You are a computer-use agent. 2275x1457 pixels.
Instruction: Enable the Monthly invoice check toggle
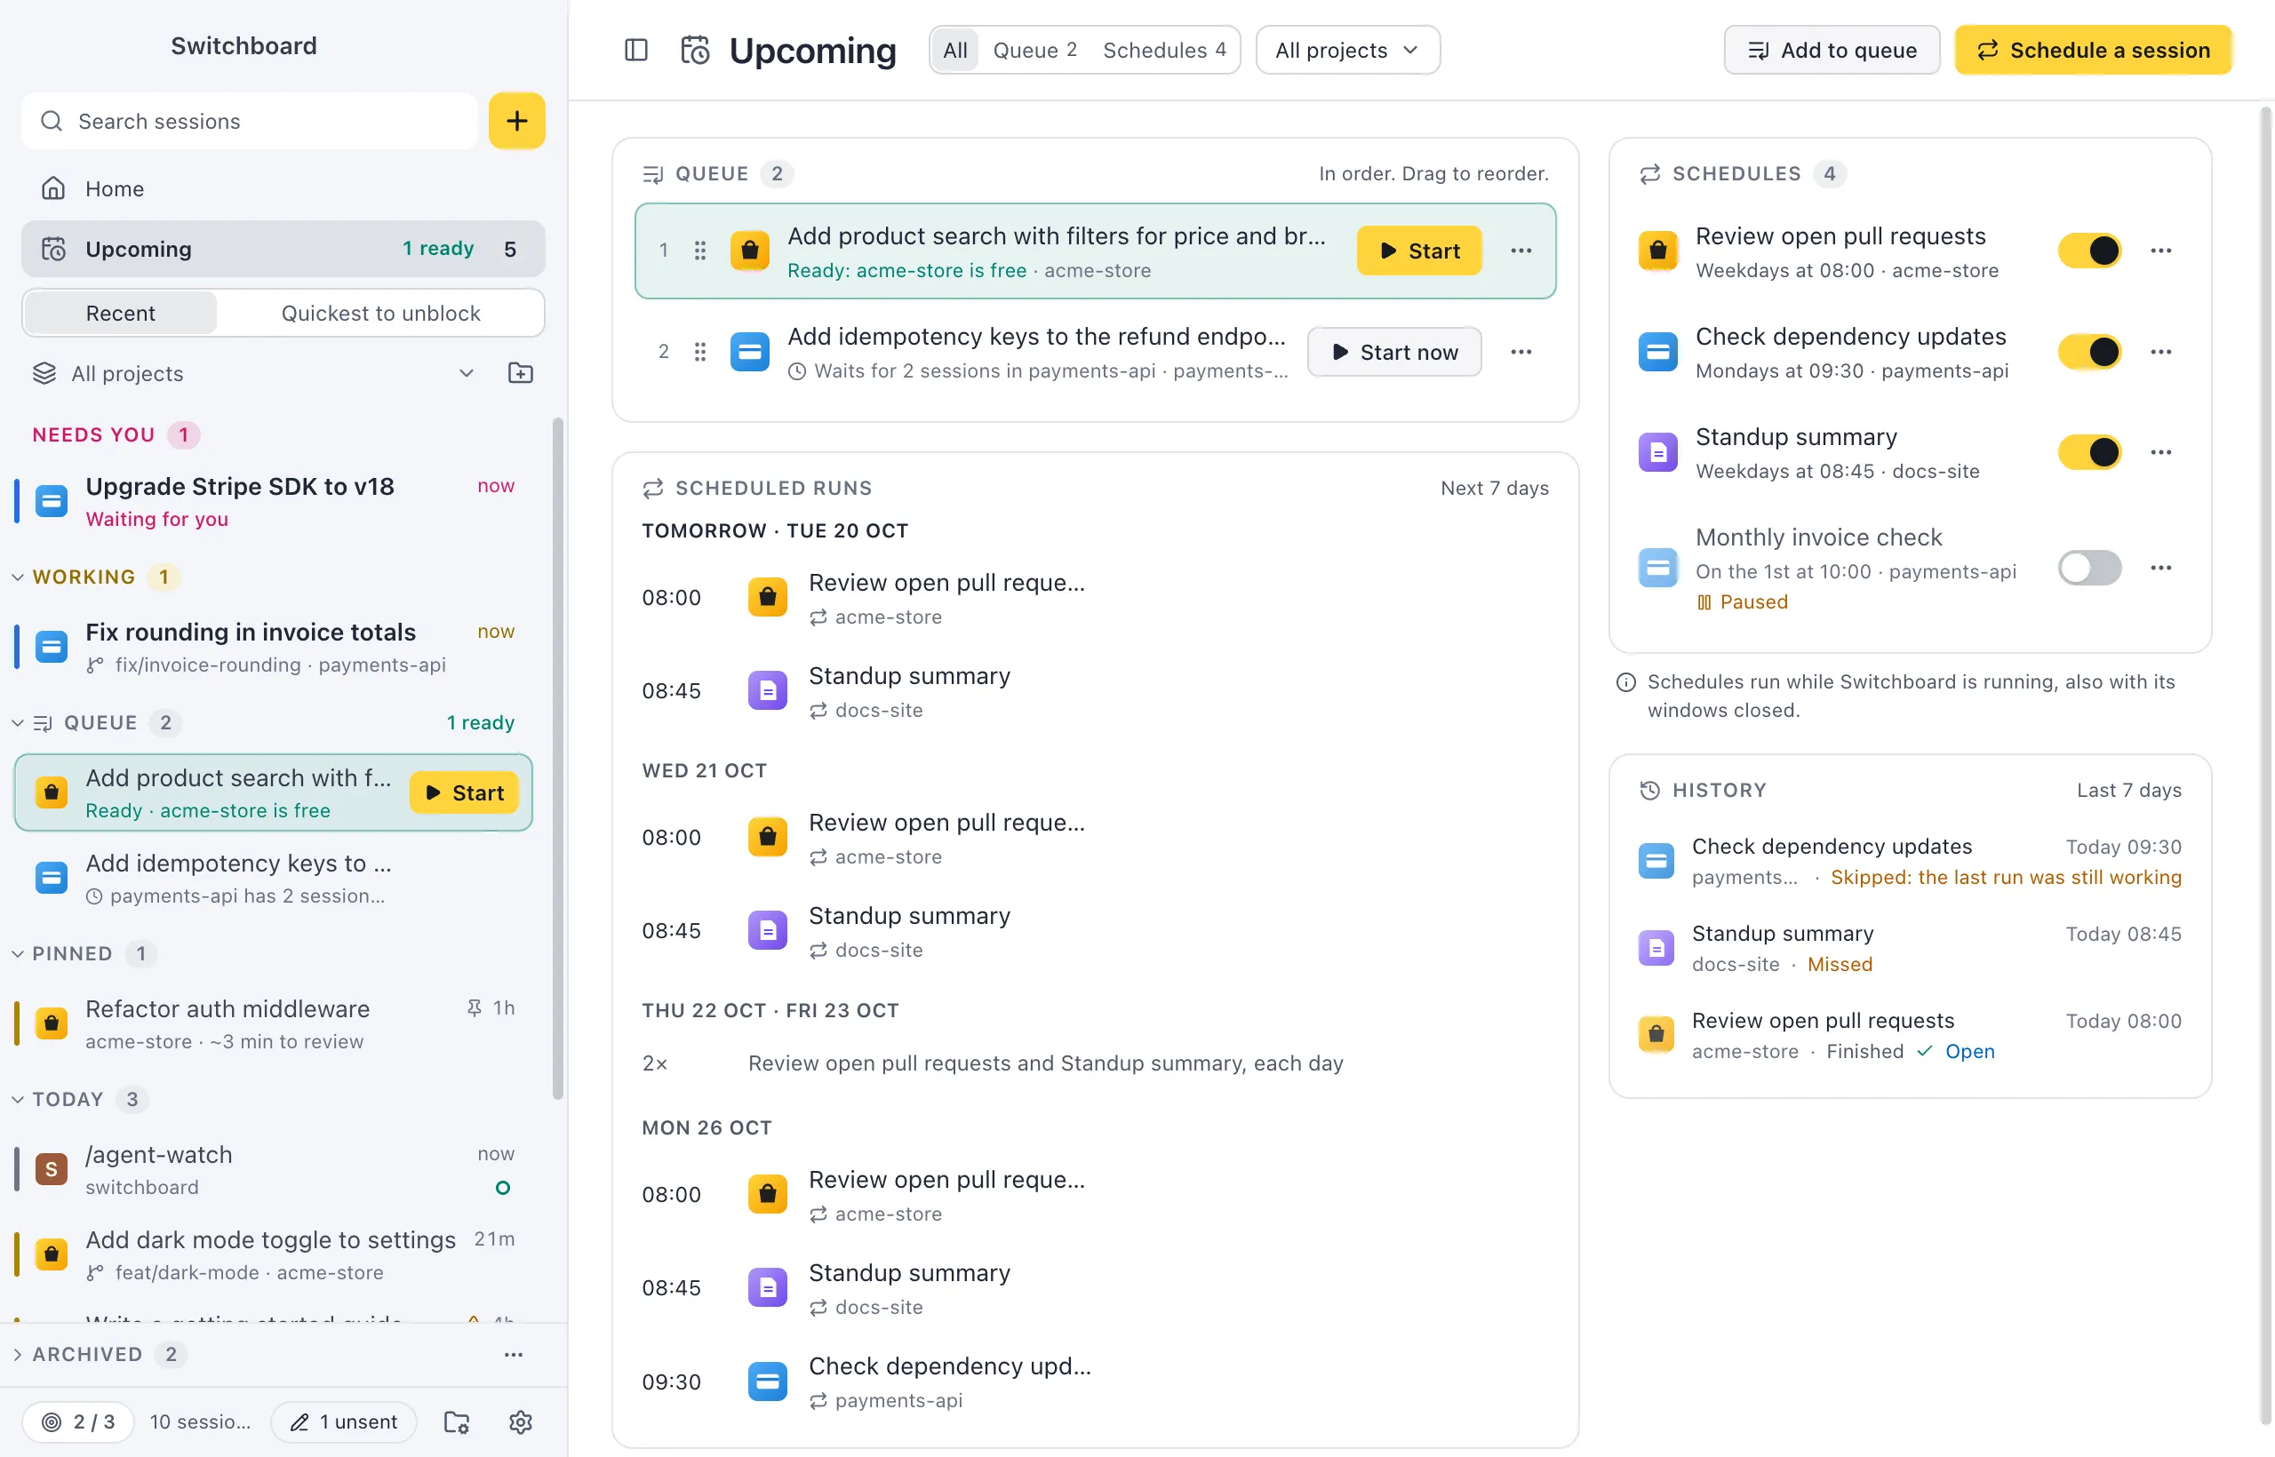pos(2089,568)
